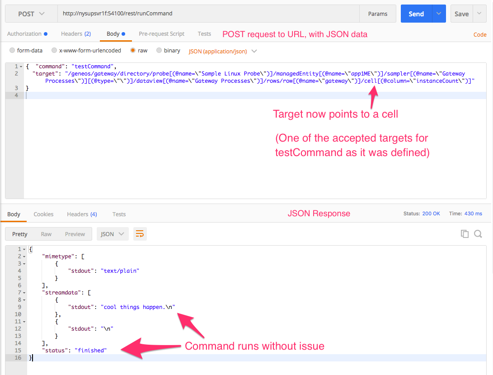This screenshot has height=375, width=493.
Task: Choose the binary body option
Action: coord(159,51)
